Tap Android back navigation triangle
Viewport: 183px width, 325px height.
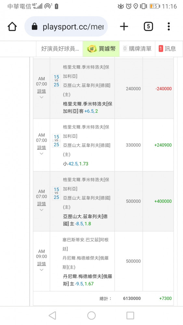tap(52, 316)
